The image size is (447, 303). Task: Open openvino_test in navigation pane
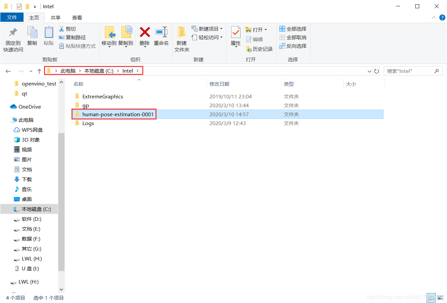[x=39, y=84]
